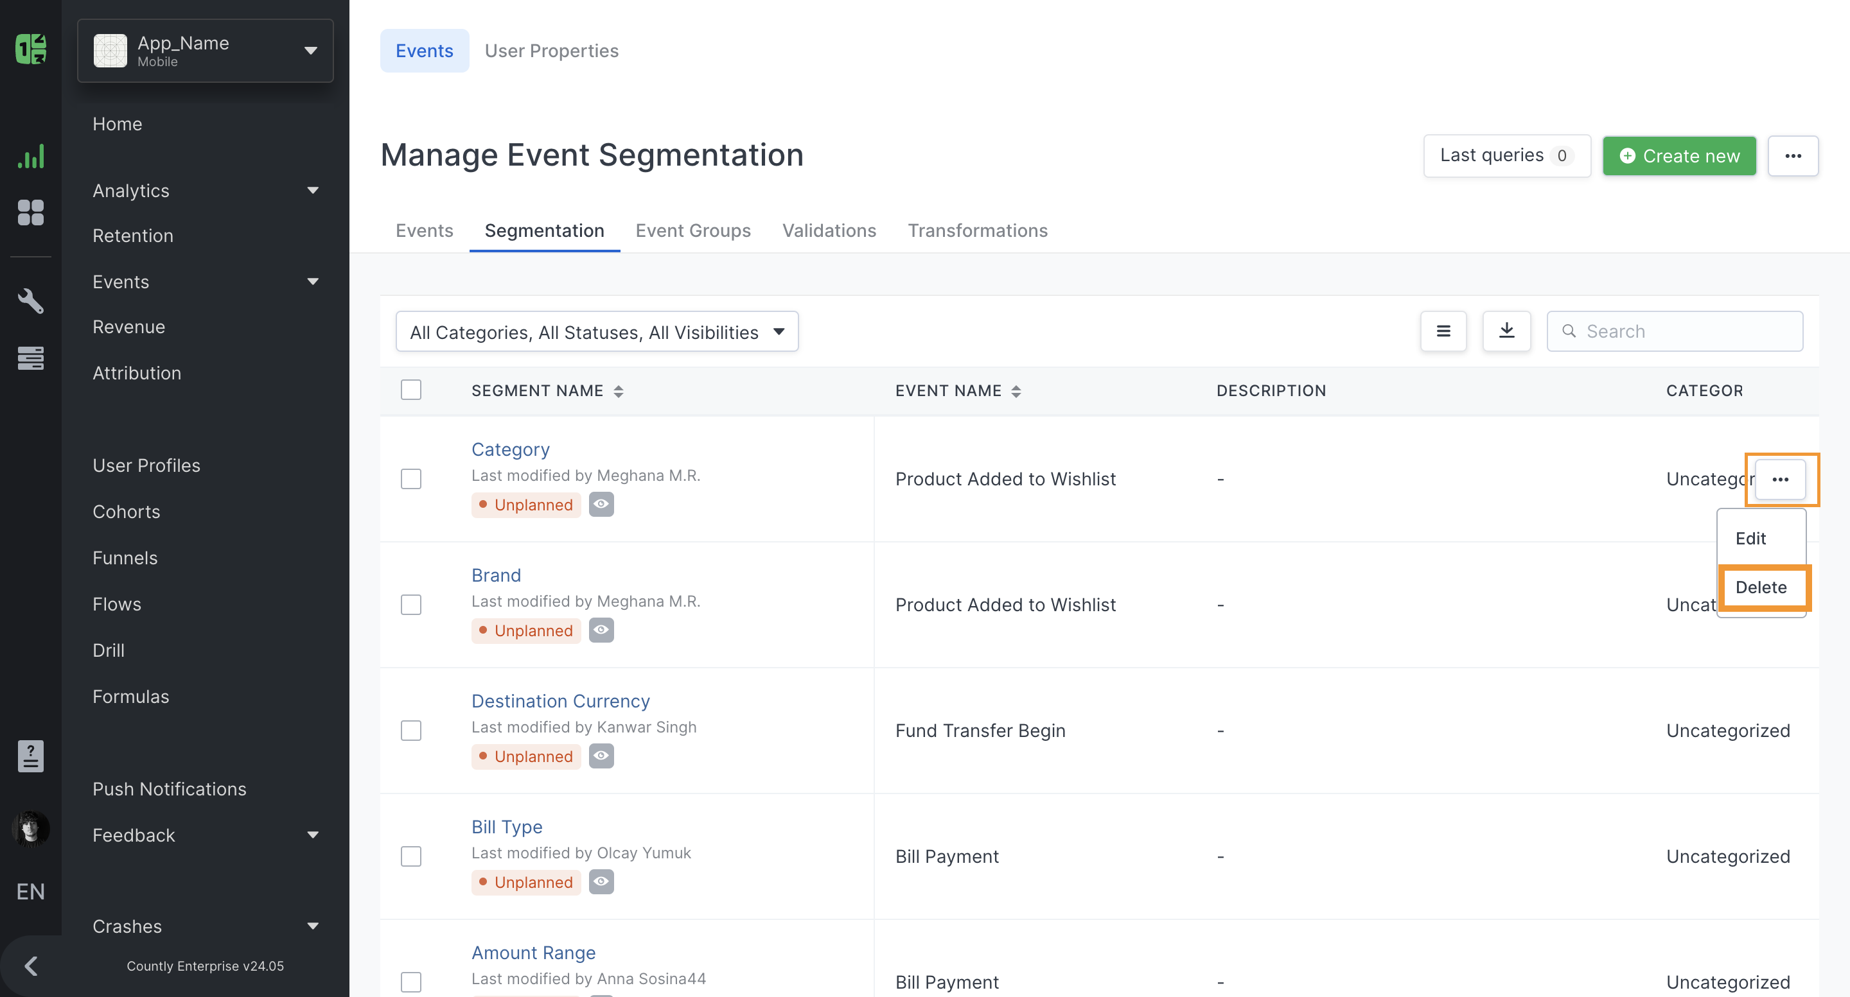Open the Transformations tab

(x=978, y=230)
